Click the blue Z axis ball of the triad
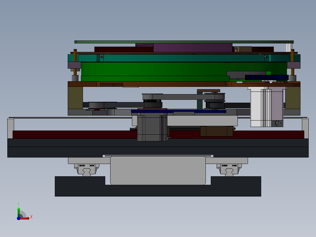Screen dimensions: 316x237 click(18, 218)
